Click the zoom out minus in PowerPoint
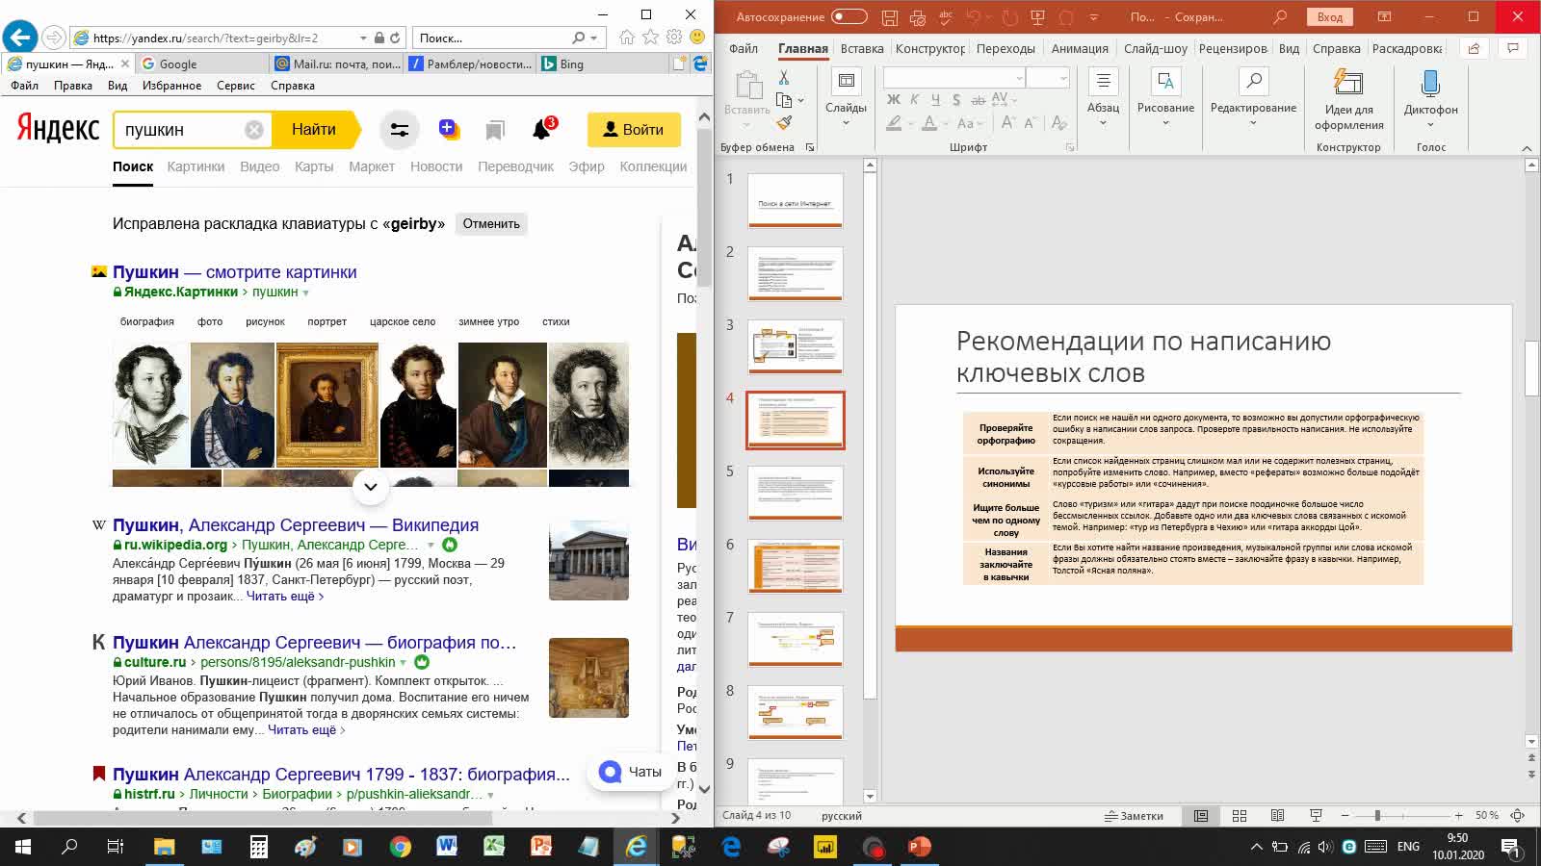Viewport: 1541px width, 866px height. tap(1345, 815)
